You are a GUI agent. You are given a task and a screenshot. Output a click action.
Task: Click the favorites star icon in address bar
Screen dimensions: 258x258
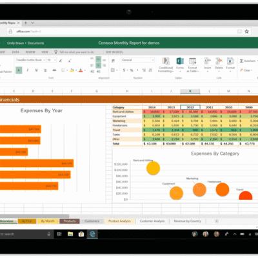point(247,32)
